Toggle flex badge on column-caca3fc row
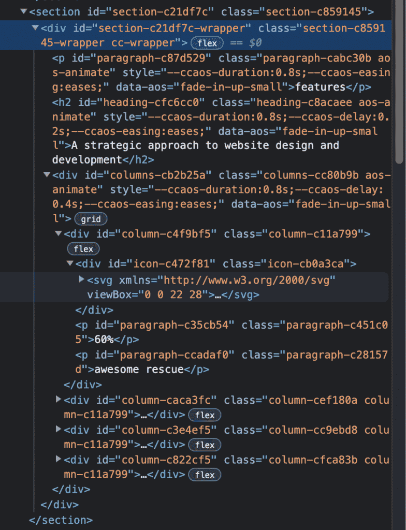 point(205,415)
